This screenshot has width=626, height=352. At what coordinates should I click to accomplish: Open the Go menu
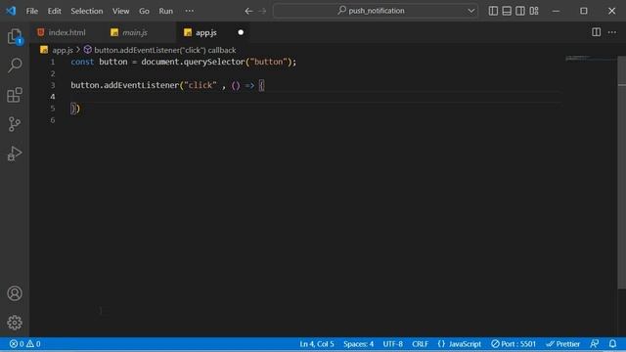coord(144,11)
